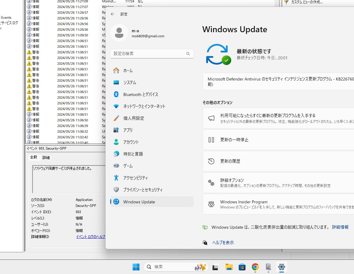Open Google Chrome from taskbar
This screenshot has width=354, height=274.
coord(255,267)
